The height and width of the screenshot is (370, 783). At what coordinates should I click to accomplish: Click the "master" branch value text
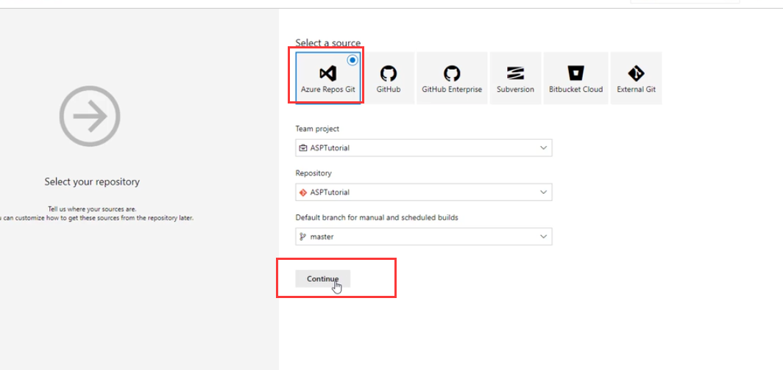[322, 237]
